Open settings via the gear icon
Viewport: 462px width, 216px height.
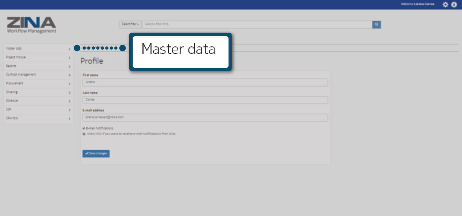[445, 4]
